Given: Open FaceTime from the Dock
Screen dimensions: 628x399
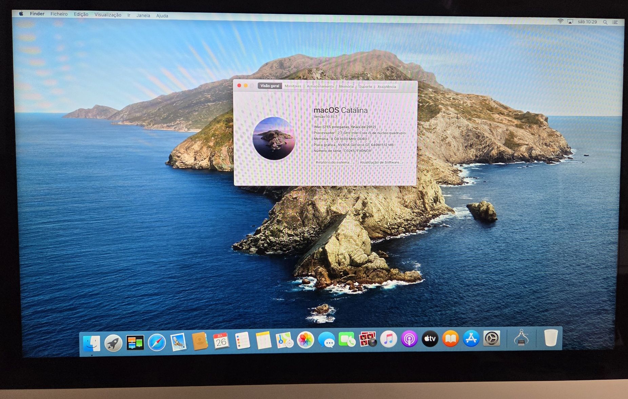Looking at the screenshot, I should click(x=347, y=339).
